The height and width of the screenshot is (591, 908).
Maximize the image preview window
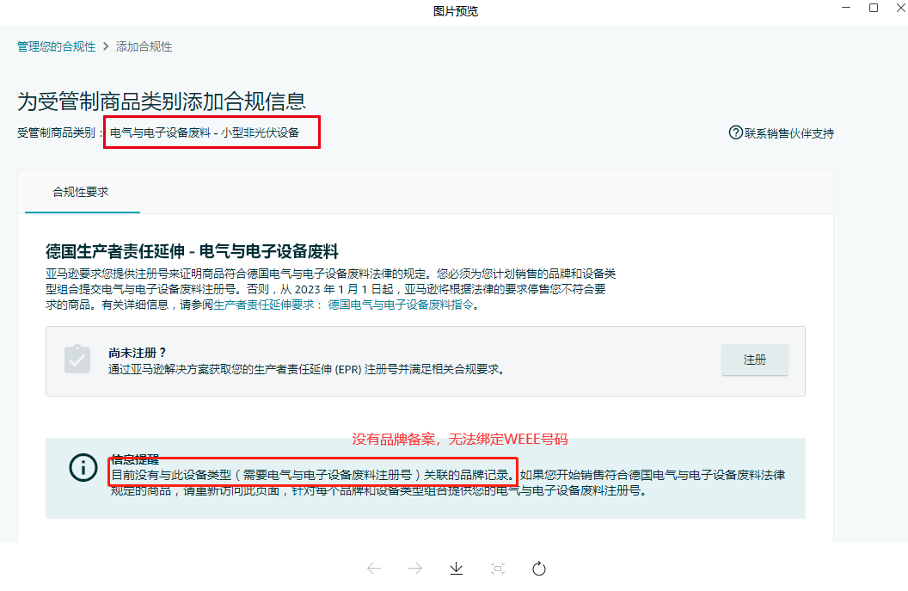pyautogui.click(x=874, y=8)
